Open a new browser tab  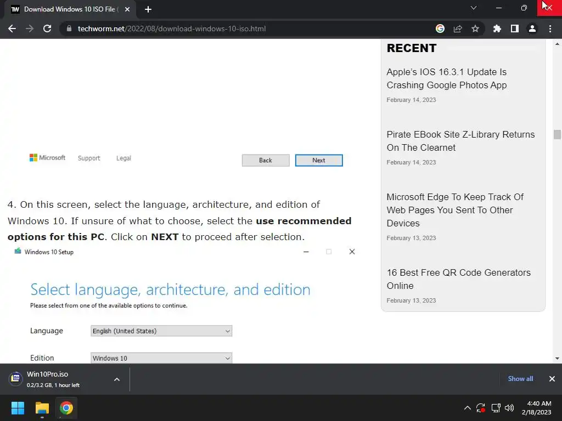point(148,9)
